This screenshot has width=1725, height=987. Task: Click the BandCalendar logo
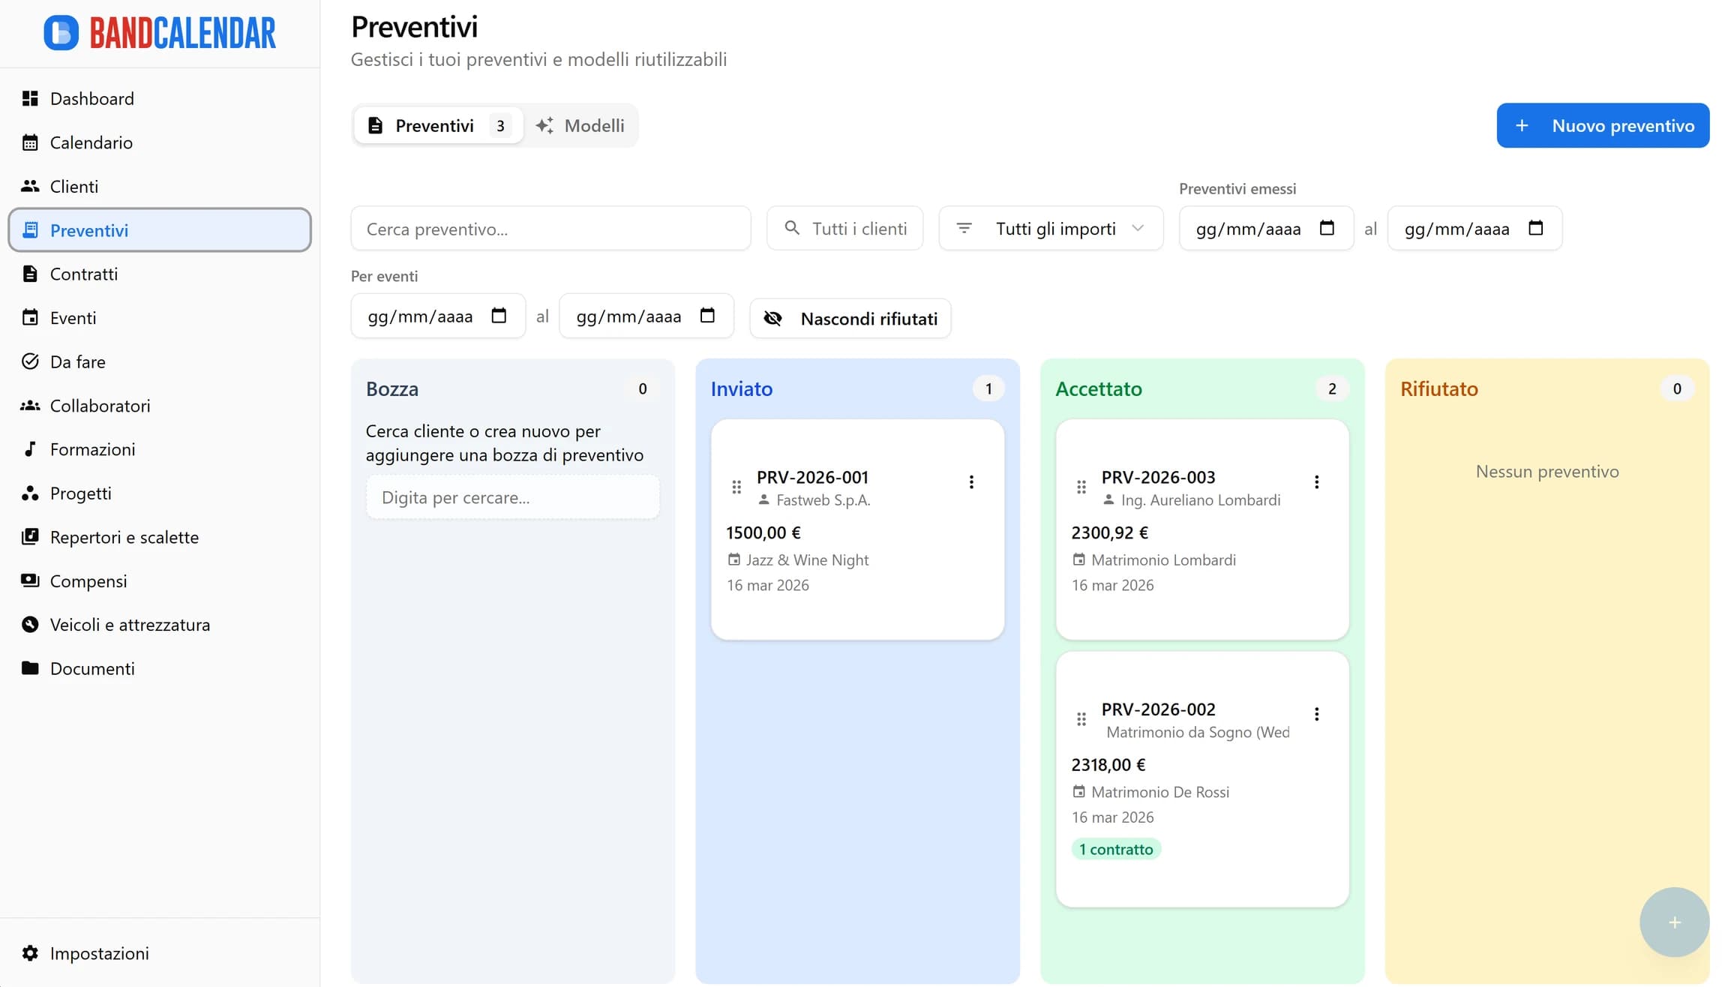(x=160, y=33)
